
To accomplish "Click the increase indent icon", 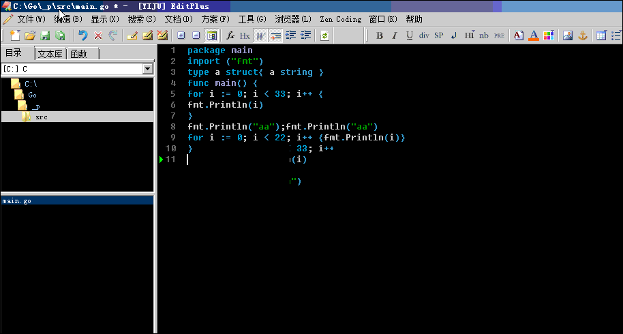I will point(290,35).
